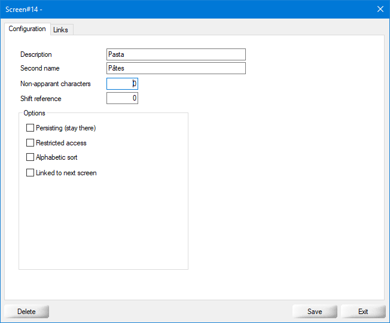
Task: Focus the Description field containing Pasta
Action: point(176,54)
